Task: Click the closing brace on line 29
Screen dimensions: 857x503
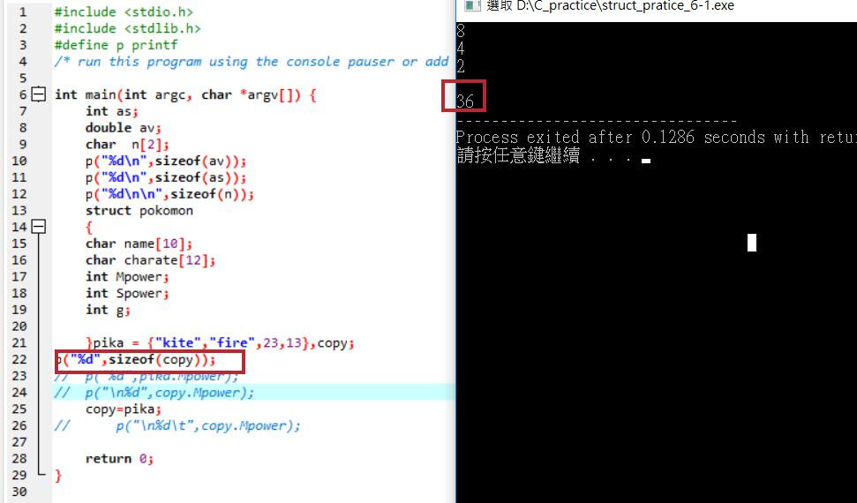Action: (58, 476)
